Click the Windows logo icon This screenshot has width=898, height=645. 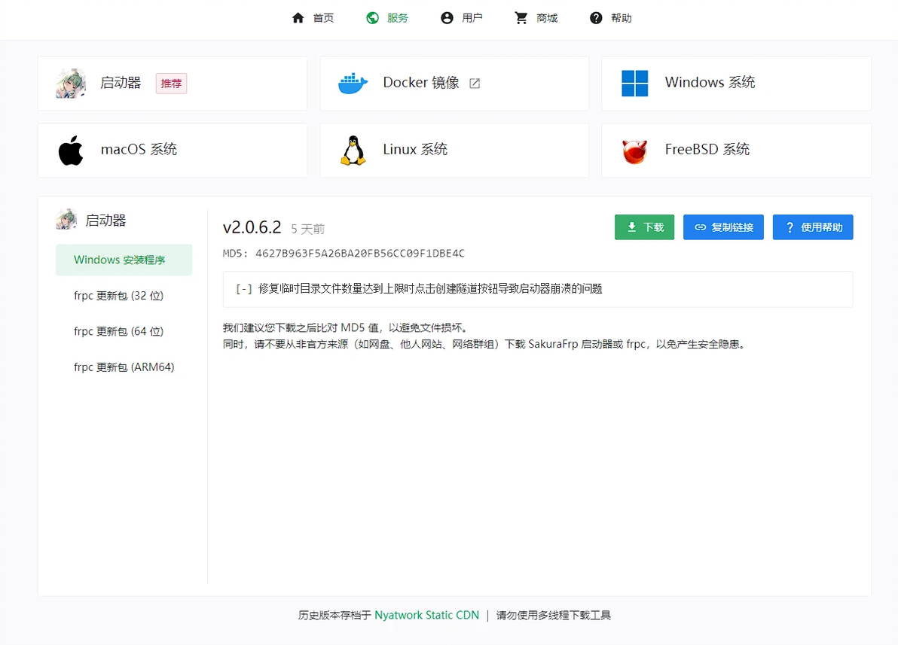tap(634, 84)
